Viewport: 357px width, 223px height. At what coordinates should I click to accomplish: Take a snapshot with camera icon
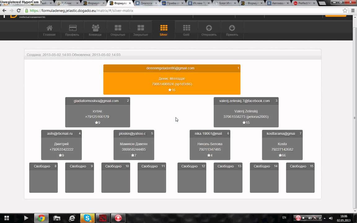click(310, 218)
